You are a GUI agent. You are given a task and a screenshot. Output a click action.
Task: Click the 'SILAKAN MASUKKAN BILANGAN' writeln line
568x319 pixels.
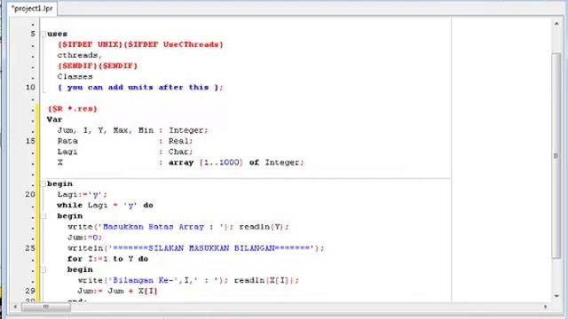(x=196, y=248)
